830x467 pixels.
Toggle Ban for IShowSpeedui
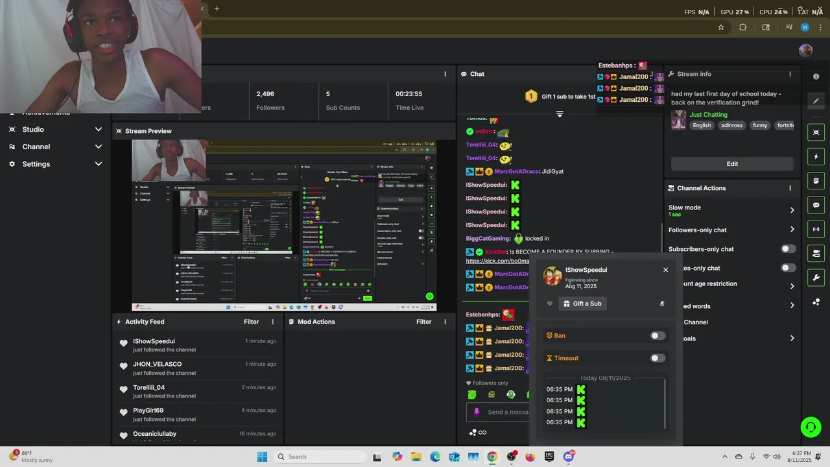pos(658,336)
